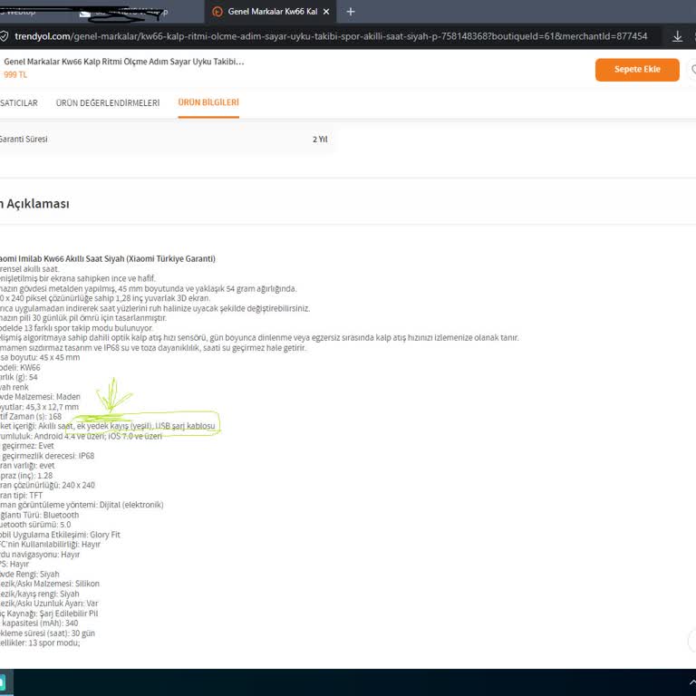Screen dimensions: 696x696
Task: Click the IP68 su ve toza dayanıklılık line
Action: point(153,348)
